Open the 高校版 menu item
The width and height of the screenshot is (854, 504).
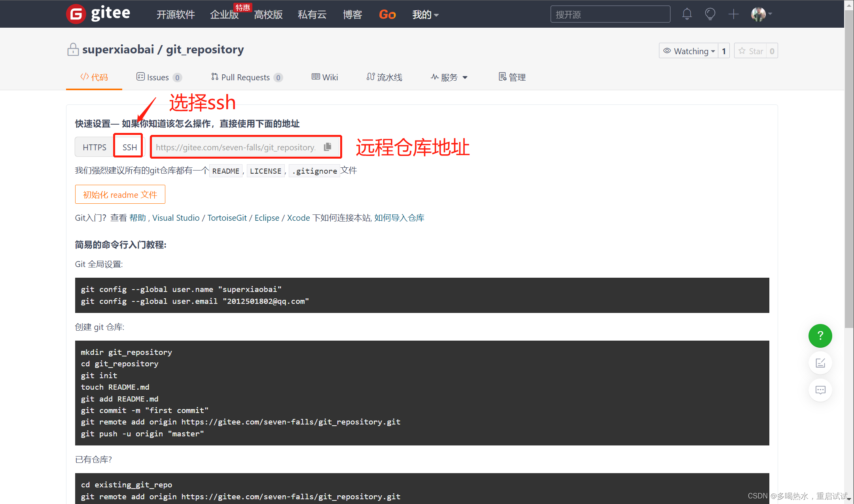point(268,15)
